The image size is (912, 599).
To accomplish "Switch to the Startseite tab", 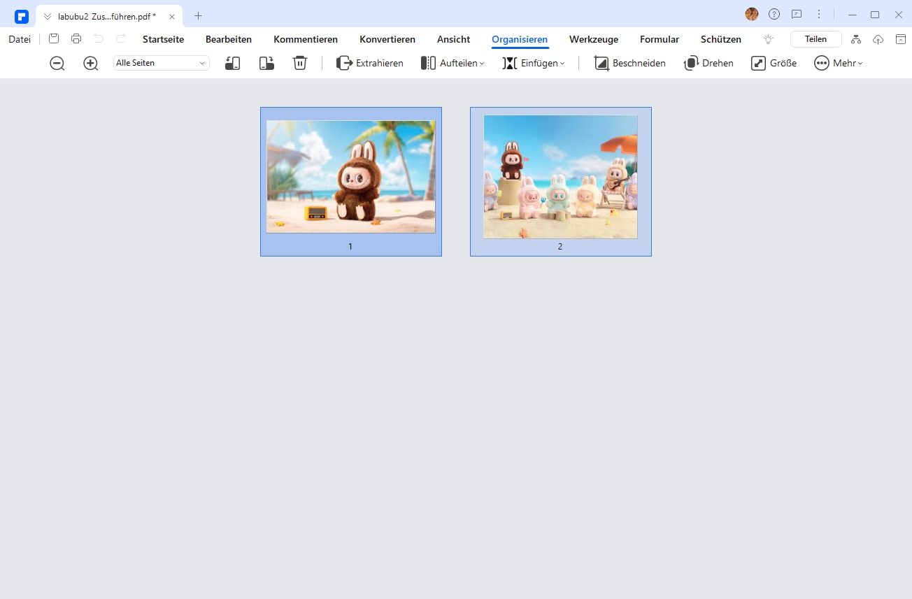I will click(163, 40).
